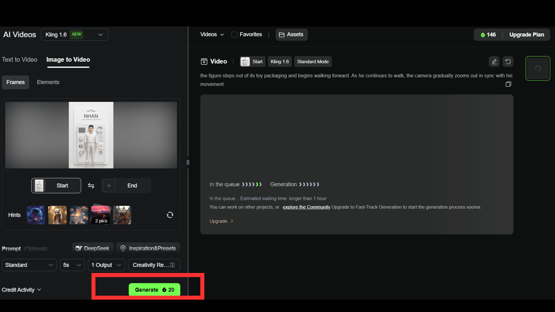Click the edit pencil icon for the video

click(494, 62)
